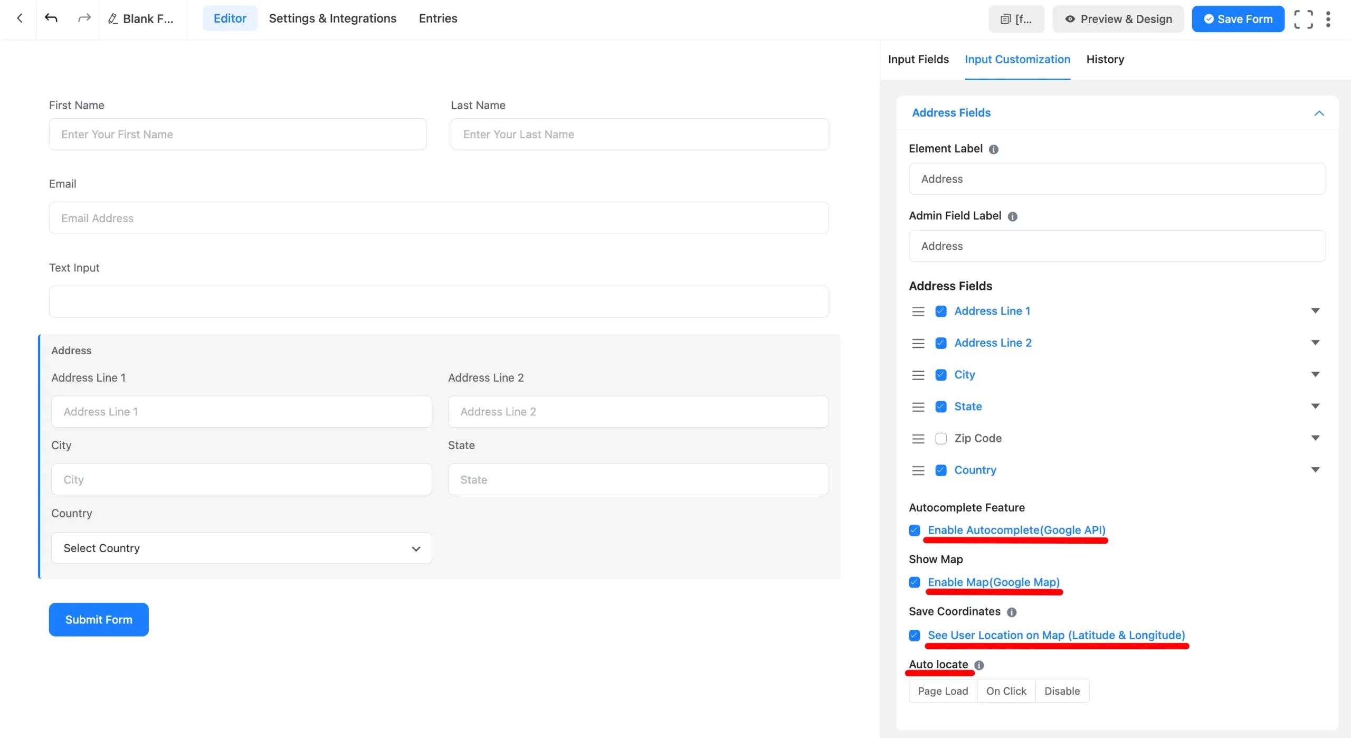Collapse the Address Fields panel
1351x738 pixels.
pos(1319,113)
